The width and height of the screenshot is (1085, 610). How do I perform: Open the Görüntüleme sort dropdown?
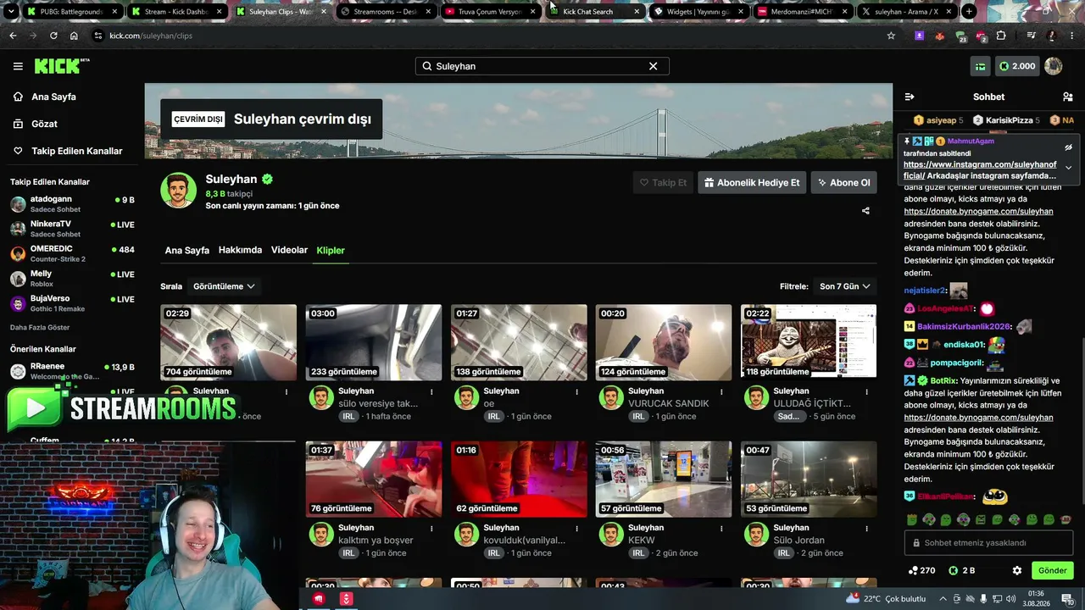pos(224,286)
